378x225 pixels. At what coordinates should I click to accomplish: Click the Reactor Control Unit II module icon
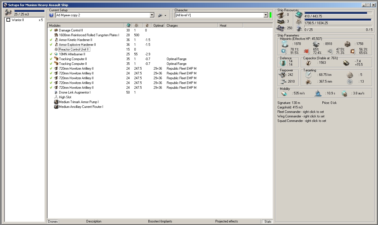coord(56,49)
